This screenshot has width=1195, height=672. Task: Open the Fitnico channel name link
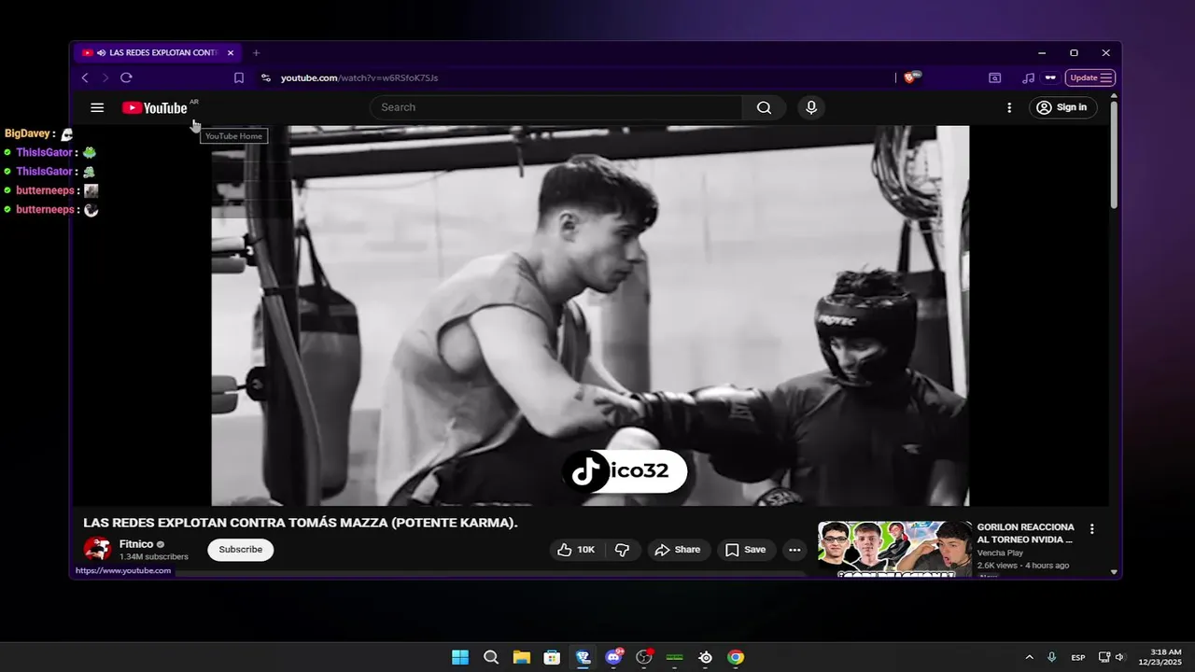pos(136,544)
